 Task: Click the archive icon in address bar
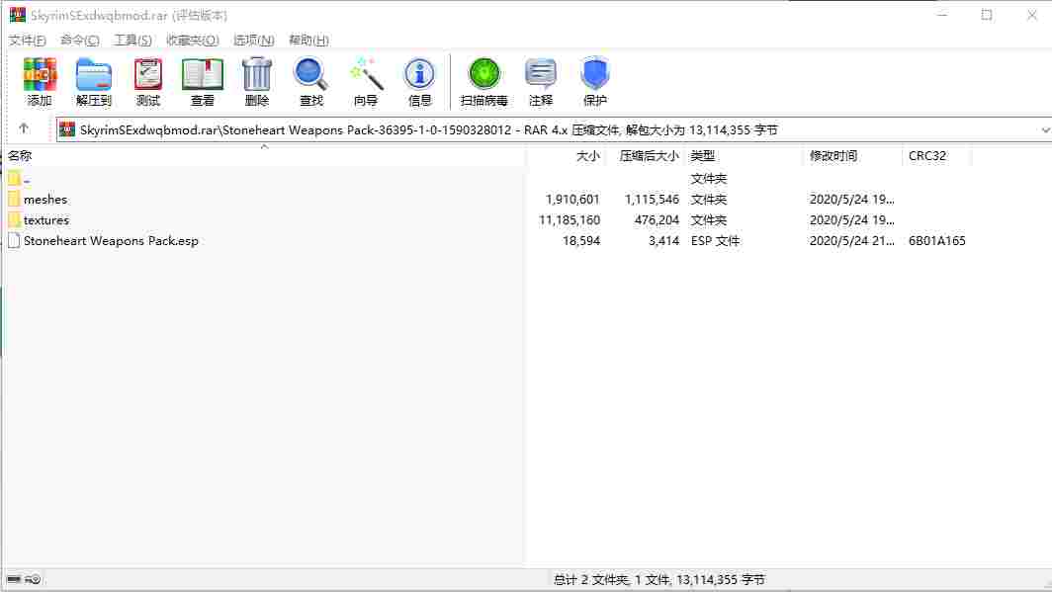(x=67, y=129)
